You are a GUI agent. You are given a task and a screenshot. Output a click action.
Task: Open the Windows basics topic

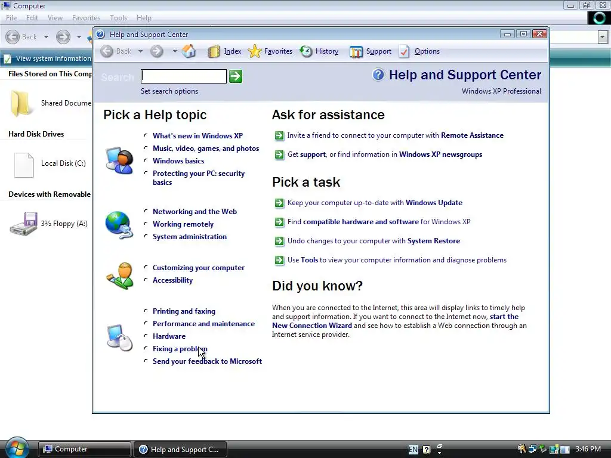pyautogui.click(x=178, y=161)
